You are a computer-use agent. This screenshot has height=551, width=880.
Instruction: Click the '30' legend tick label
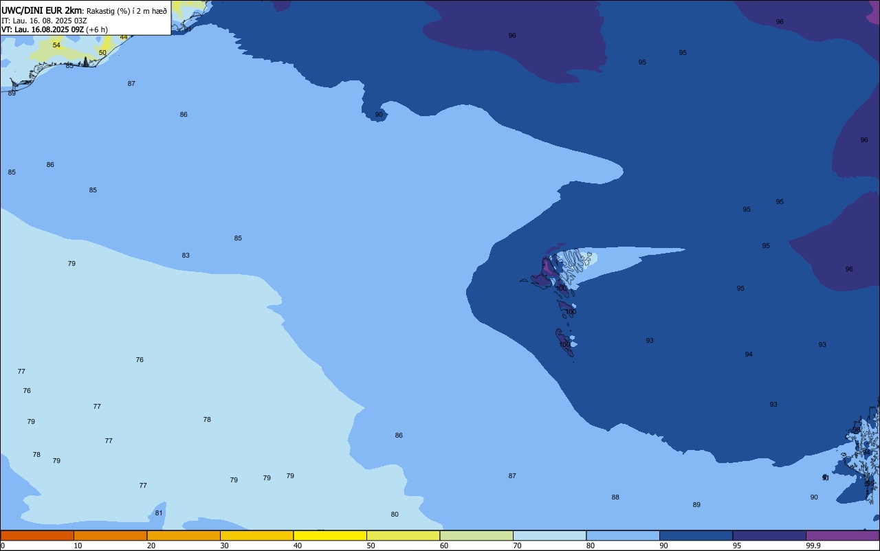(224, 546)
